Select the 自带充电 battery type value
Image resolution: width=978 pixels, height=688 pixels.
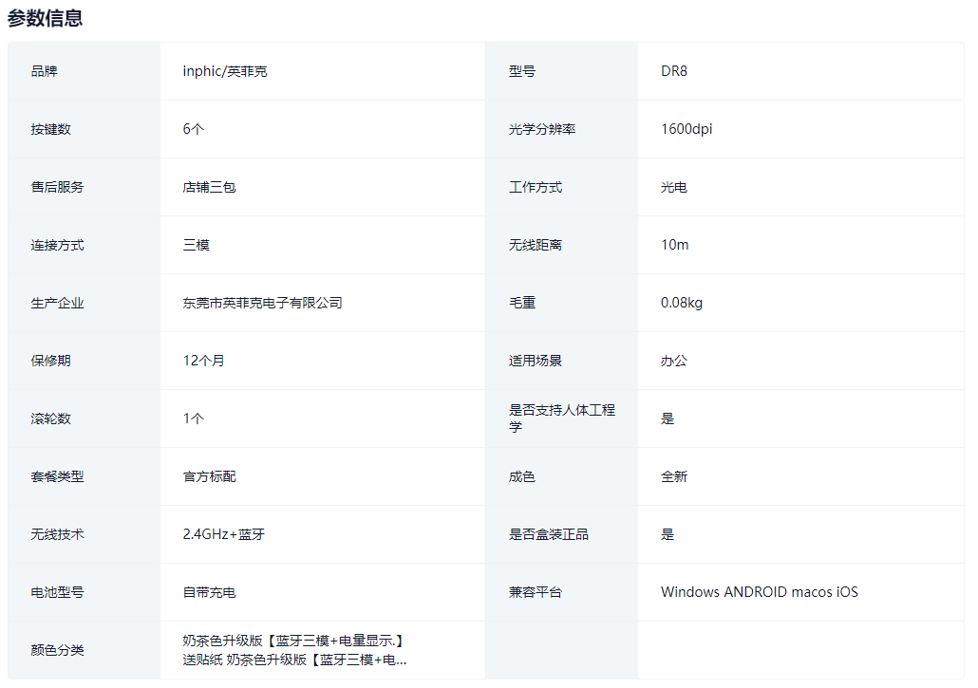coord(209,592)
